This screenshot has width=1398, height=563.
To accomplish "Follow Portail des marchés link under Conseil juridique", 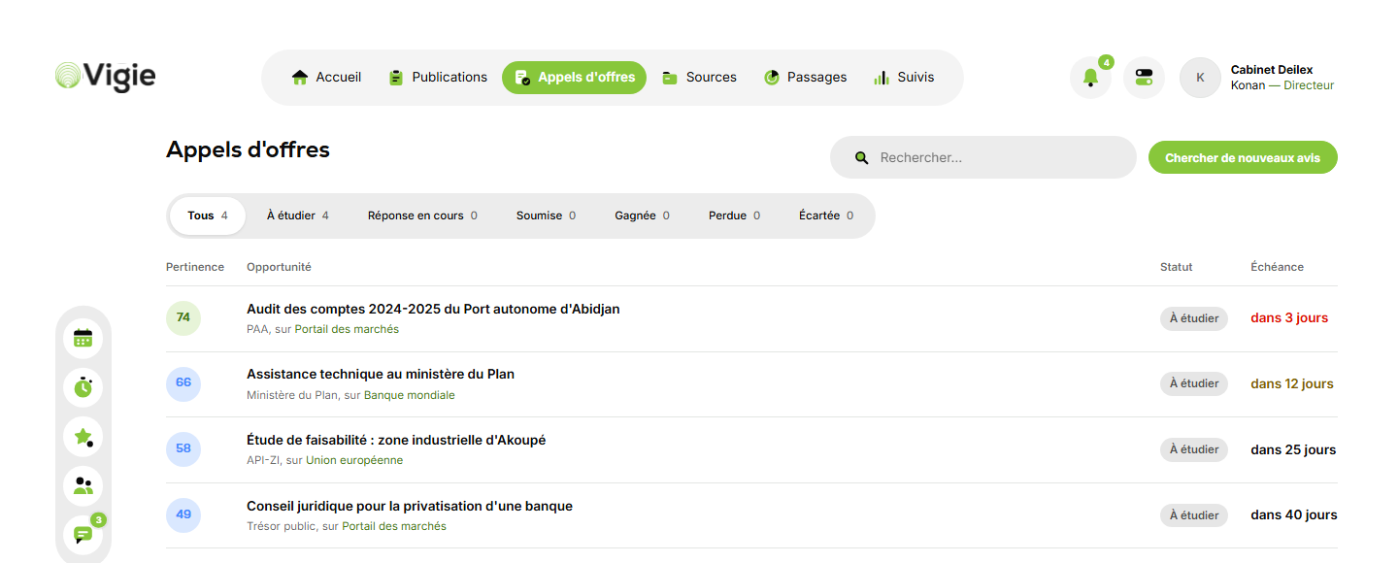I will coord(394,526).
